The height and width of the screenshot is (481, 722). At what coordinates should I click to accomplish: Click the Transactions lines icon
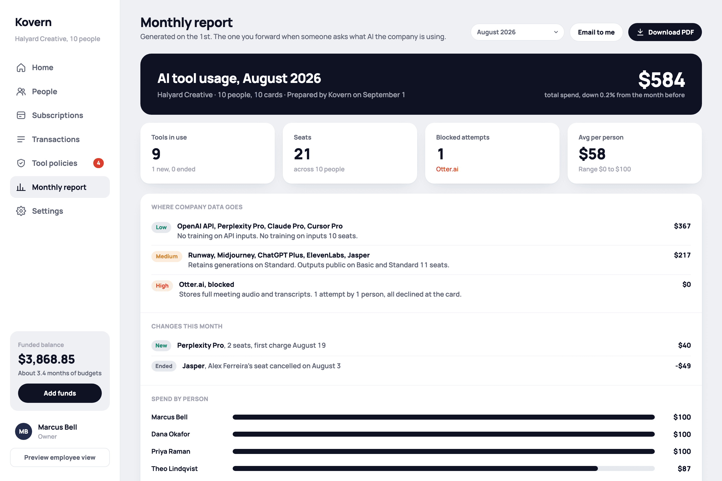coord(21,139)
